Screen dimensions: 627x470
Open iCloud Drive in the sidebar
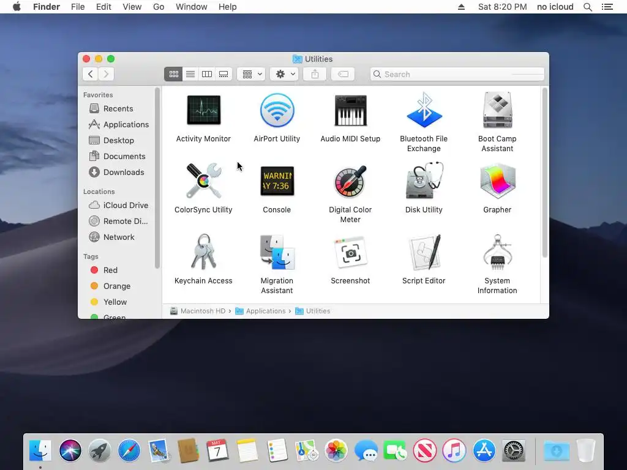coord(117,205)
